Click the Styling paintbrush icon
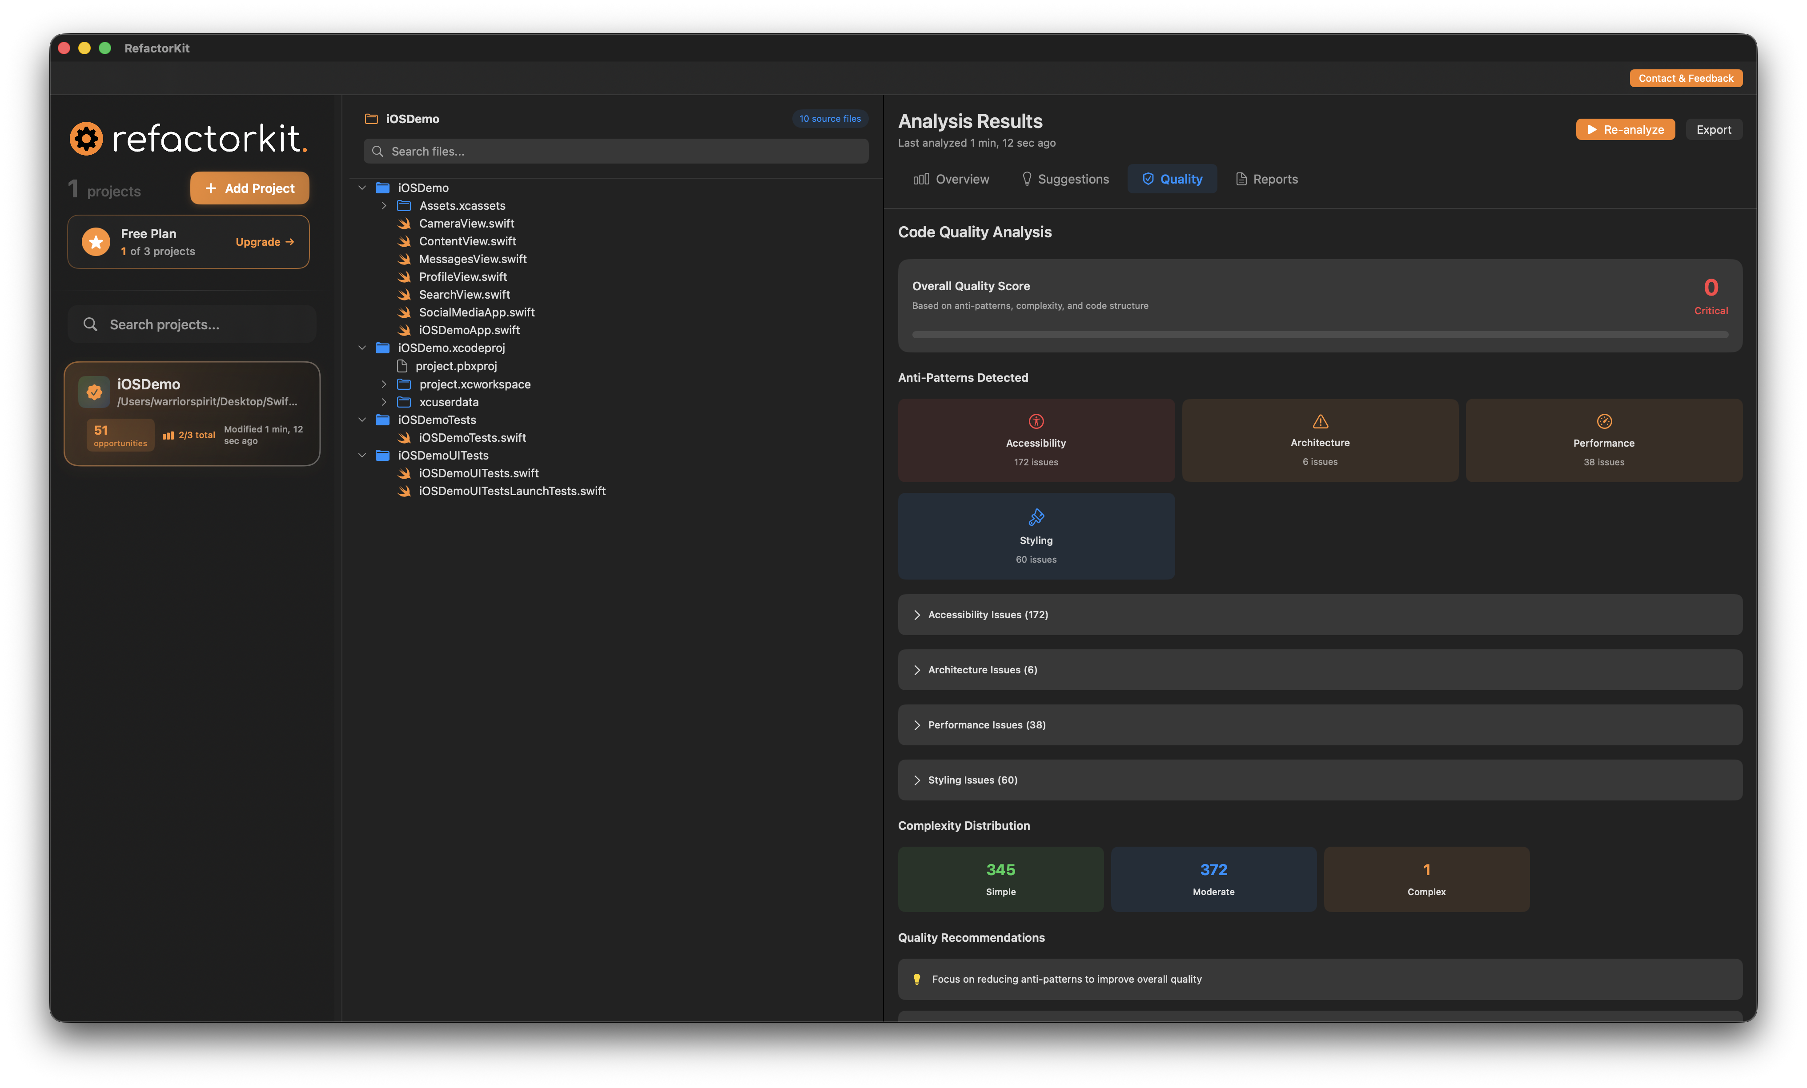The width and height of the screenshot is (1807, 1088). click(x=1036, y=518)
